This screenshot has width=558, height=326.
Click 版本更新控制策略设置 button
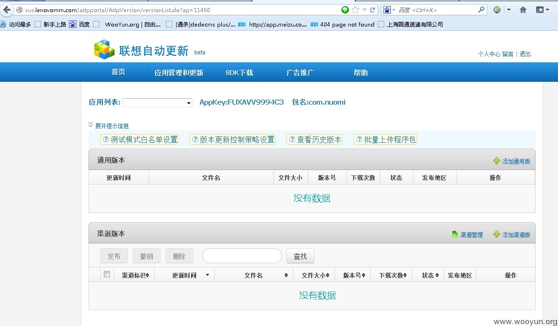point(233,140)
